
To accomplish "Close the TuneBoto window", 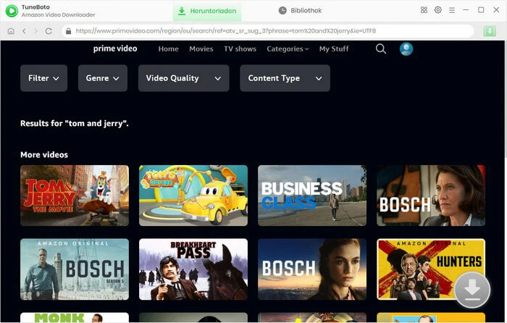I will [496, 10].
